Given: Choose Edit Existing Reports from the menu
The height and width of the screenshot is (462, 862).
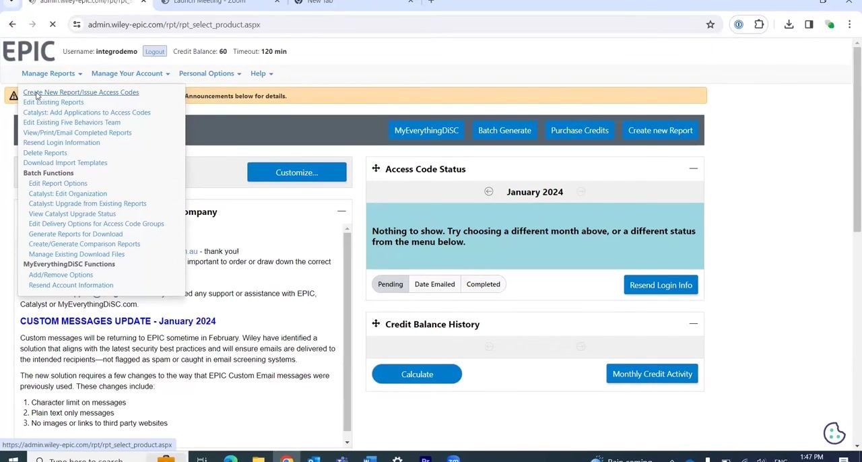Looking at the screenshot, I should point(53,102).
